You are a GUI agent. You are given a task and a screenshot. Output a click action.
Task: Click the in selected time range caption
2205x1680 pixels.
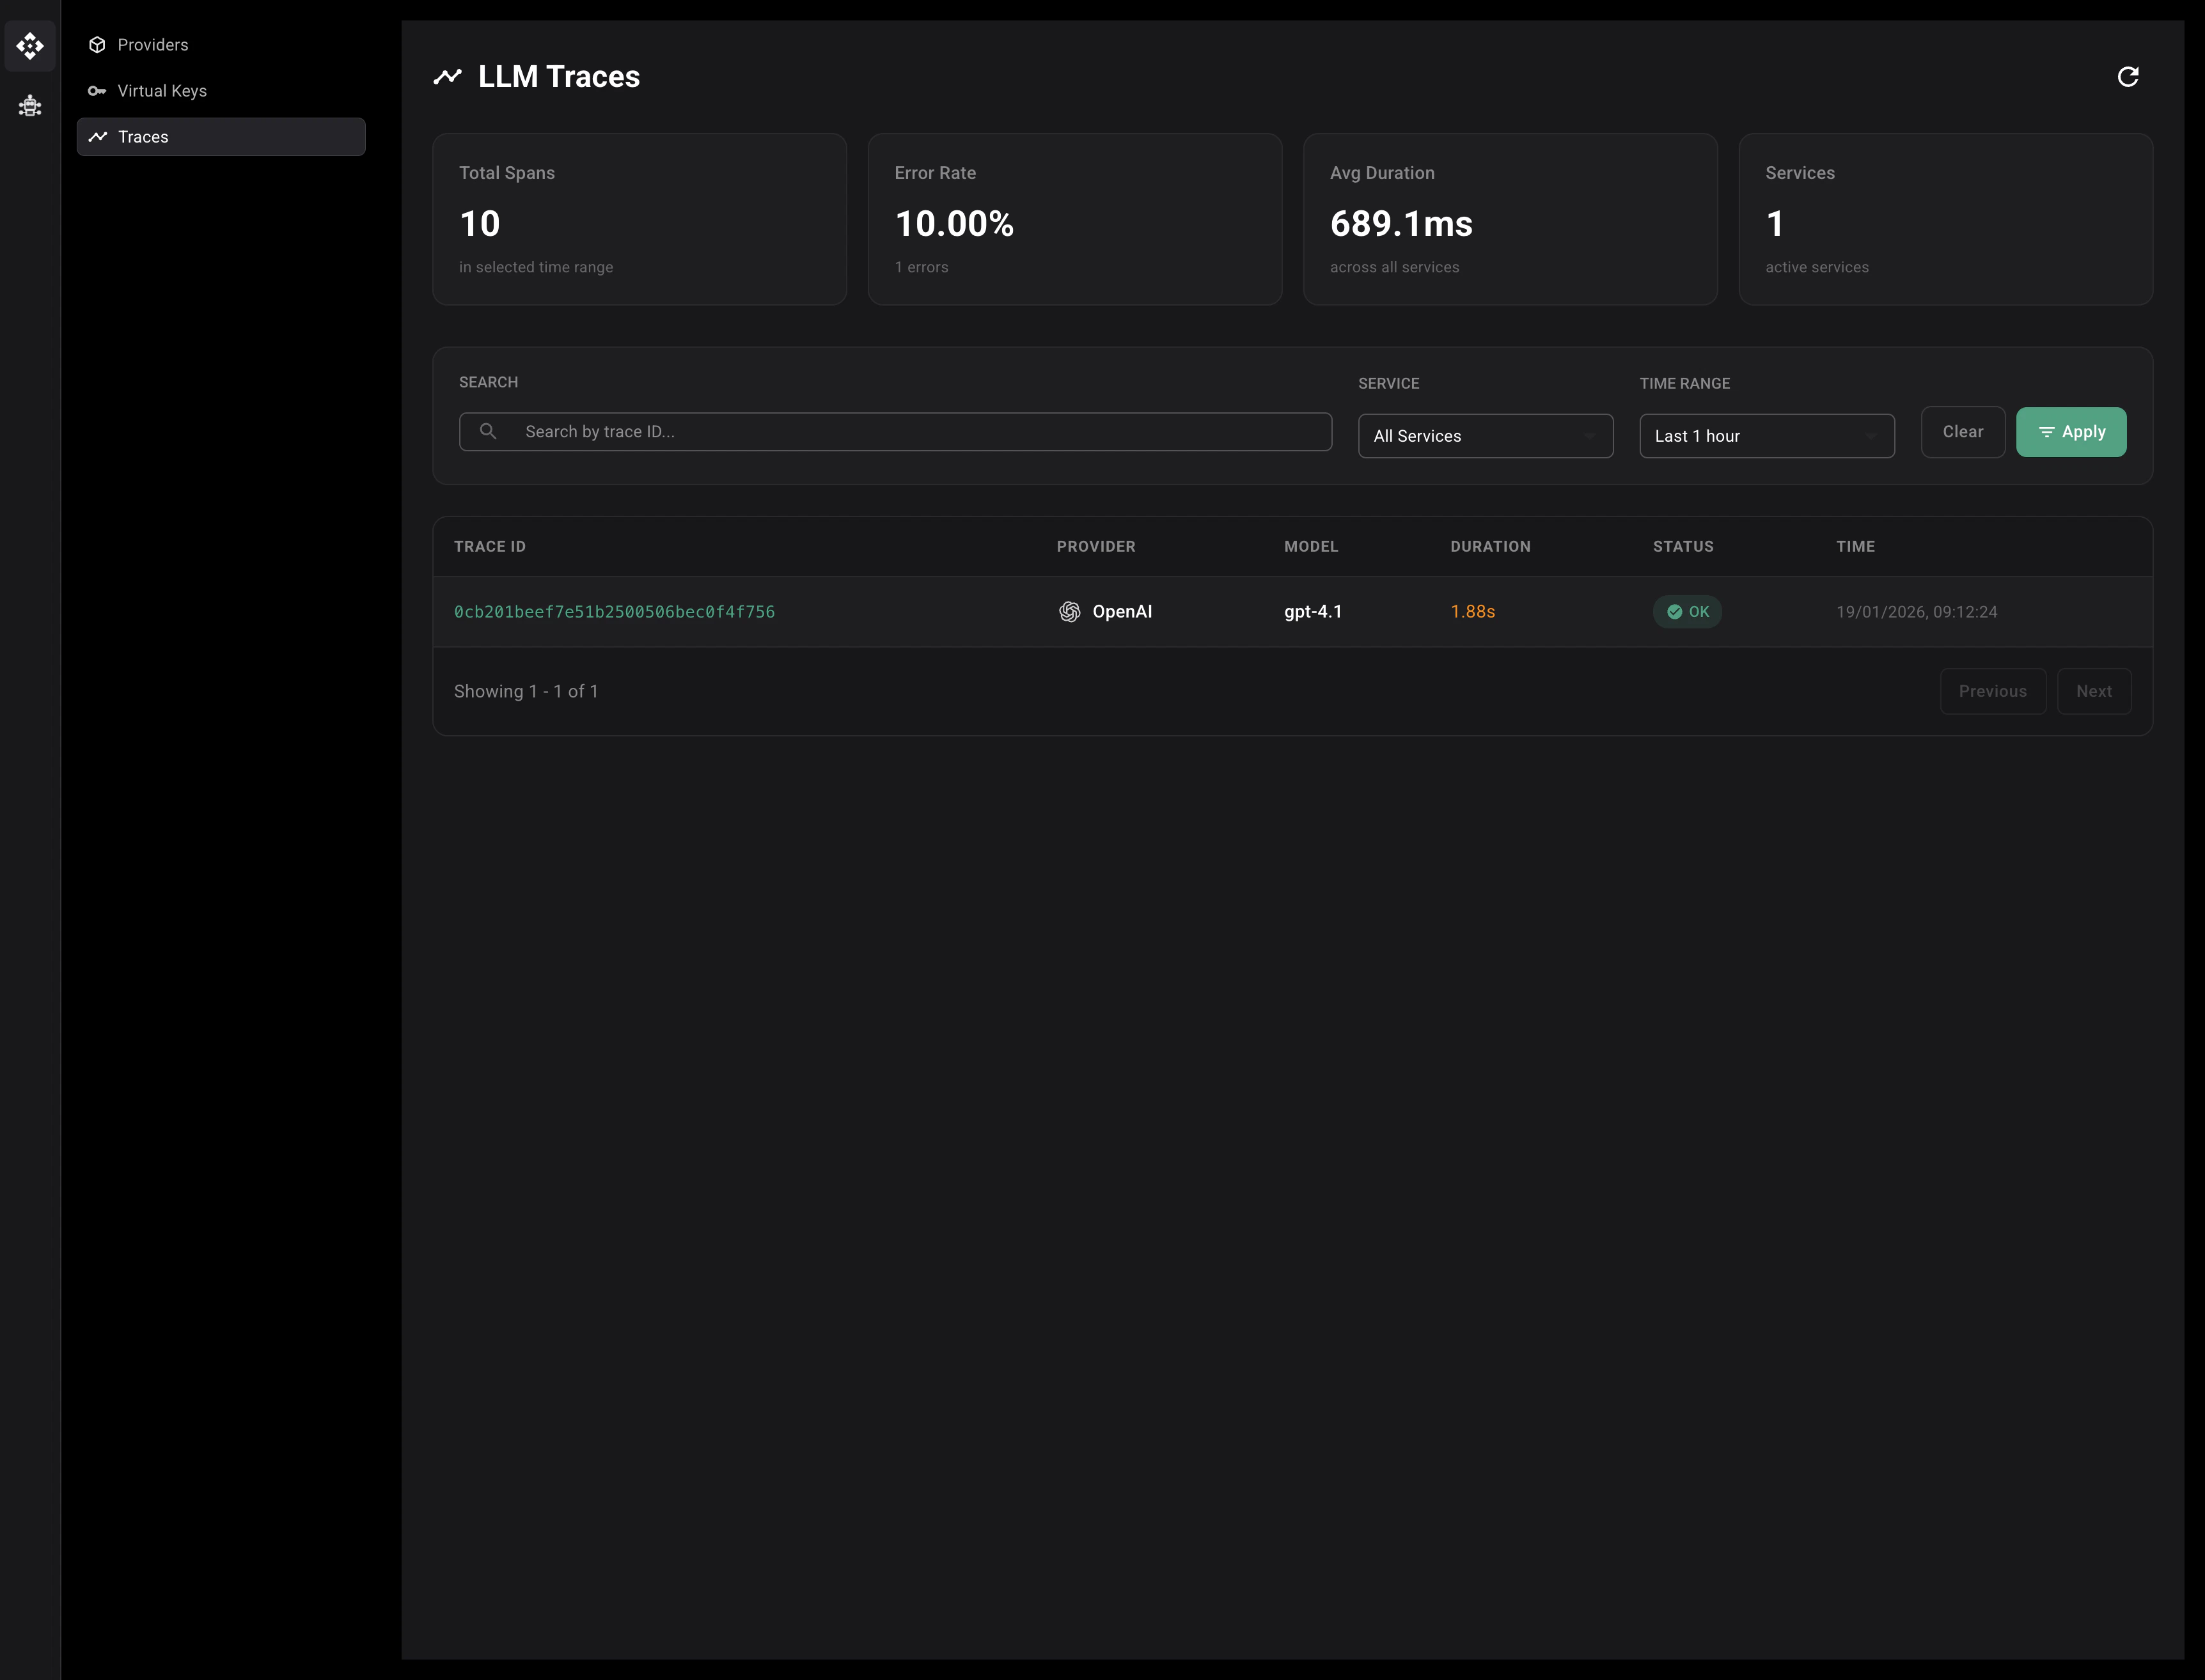click(535, 267)
